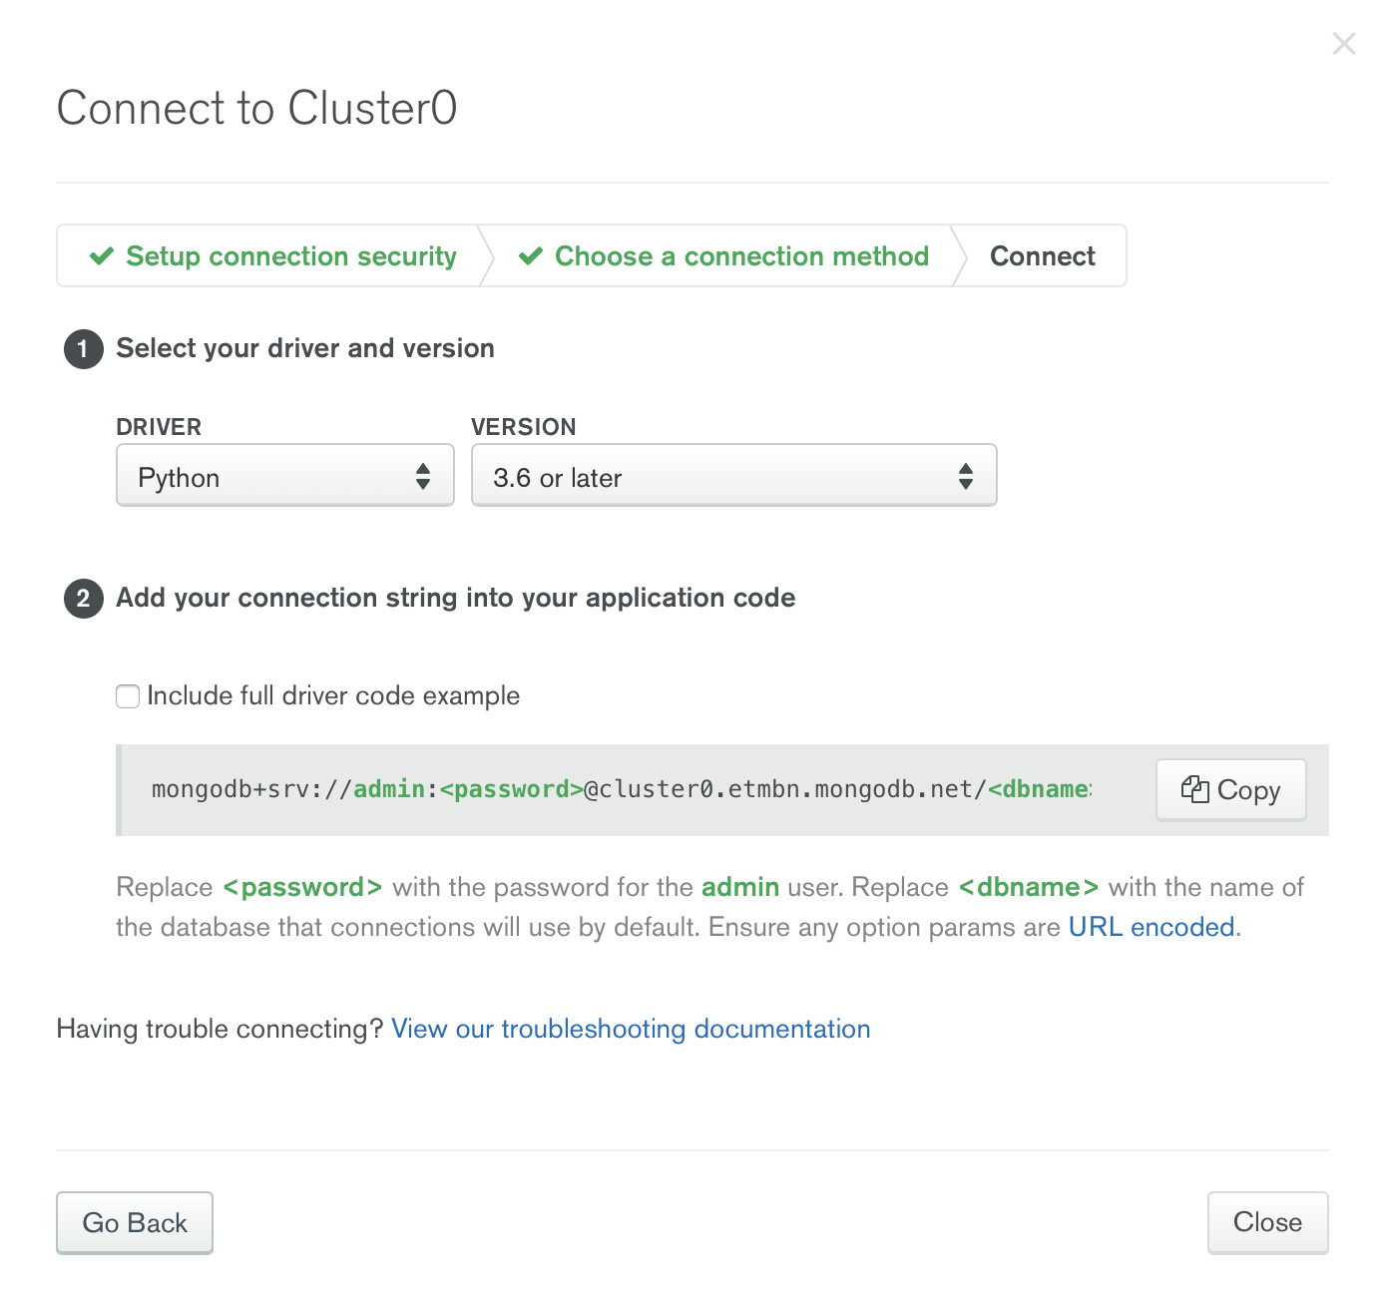1387x1313 pixels.
Task: Select the Connect step tab
Action: [1042, 256]
